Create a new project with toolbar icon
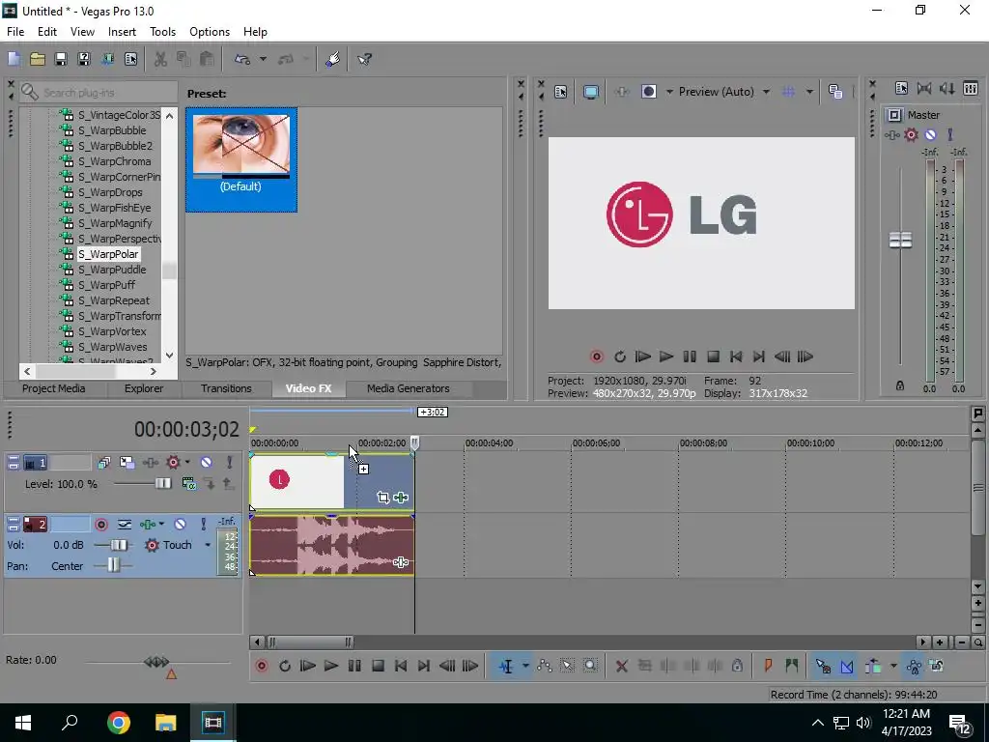Screen dimensions: 989x742 [x=14, y=59]
